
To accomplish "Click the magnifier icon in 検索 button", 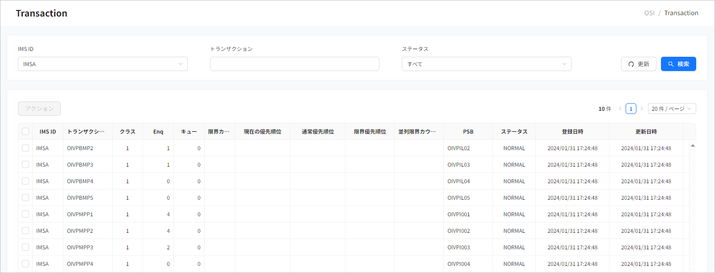I will click(671, 64).
